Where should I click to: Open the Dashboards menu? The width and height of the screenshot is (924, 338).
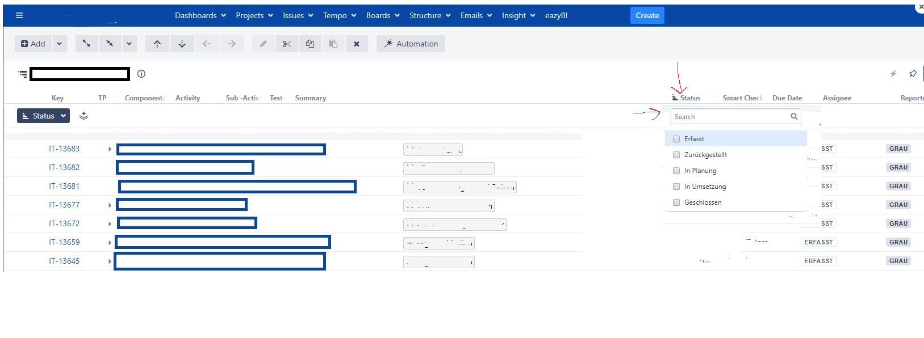200,15
